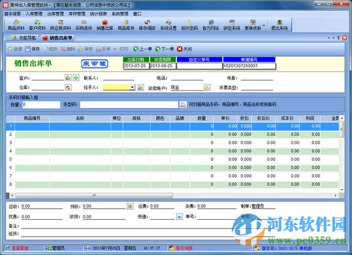352x255 pixels.
Task: Switch to the 功能导航 tab
Action: (24, 38)
